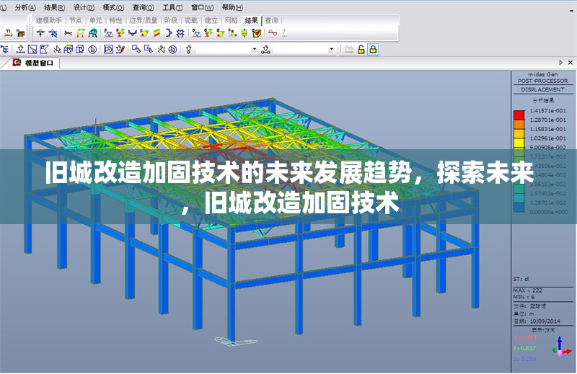The height and width of the screenshot is (374, 577).
Task: Activate the 模型窗口 document tab
Action: [x=38, y=63]
